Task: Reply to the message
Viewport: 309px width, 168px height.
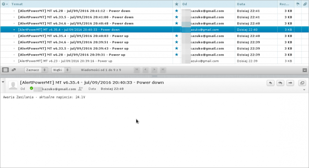Action: click(271, 83)
